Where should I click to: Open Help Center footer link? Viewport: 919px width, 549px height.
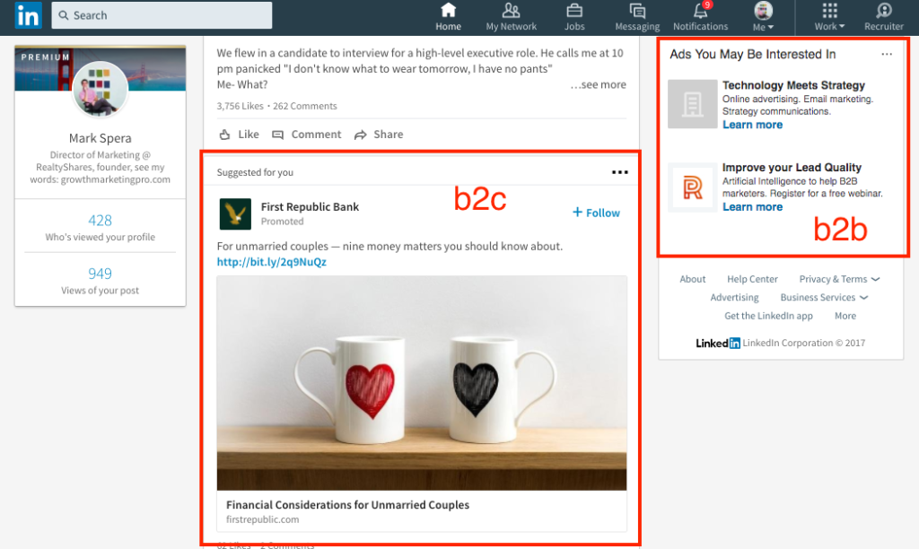click(752, 279)
